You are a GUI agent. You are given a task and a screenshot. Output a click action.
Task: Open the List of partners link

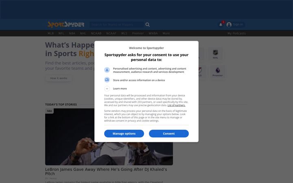[176, 105]
